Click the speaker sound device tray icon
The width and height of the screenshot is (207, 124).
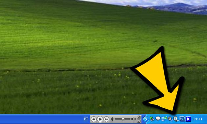point(170,119)
